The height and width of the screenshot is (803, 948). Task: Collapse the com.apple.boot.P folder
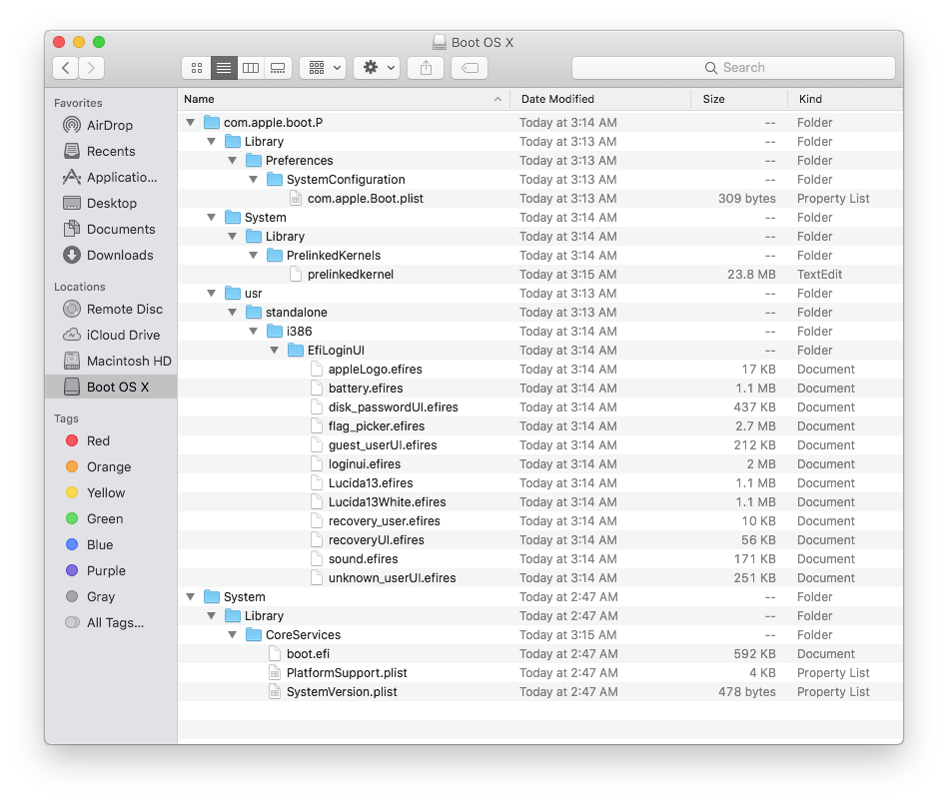(x=191, y=123)
